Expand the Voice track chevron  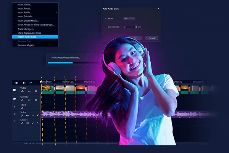(32, 116)
